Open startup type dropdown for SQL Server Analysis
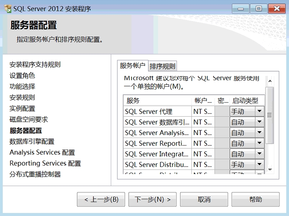This screenshot has height=216, width=289. pyautogui.click(x=259, y=133)
